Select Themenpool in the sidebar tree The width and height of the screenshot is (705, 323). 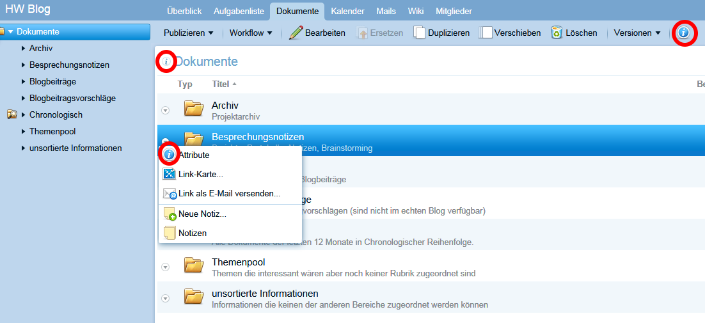click(52, 131)
